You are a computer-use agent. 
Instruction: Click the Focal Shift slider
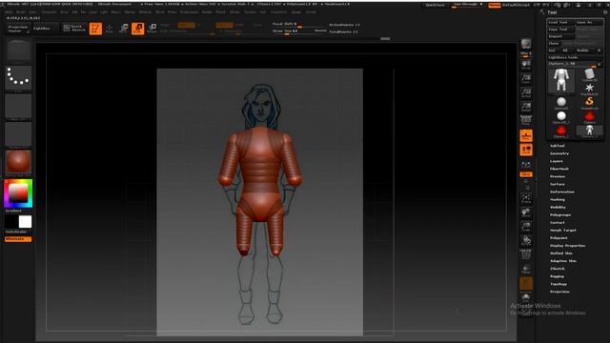pos(299,24)
